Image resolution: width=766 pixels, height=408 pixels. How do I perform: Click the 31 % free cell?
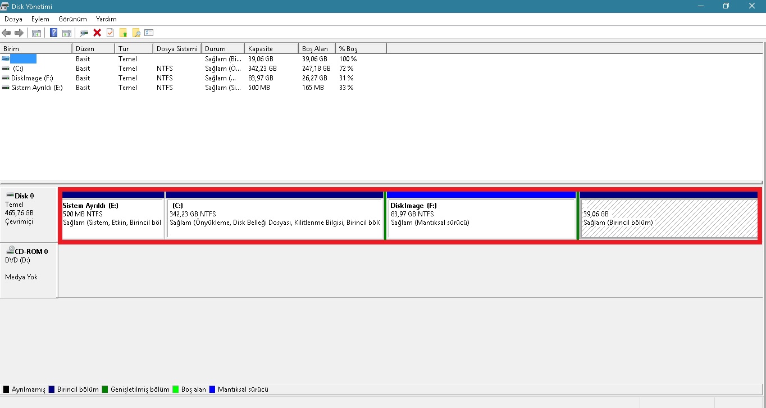346,78
